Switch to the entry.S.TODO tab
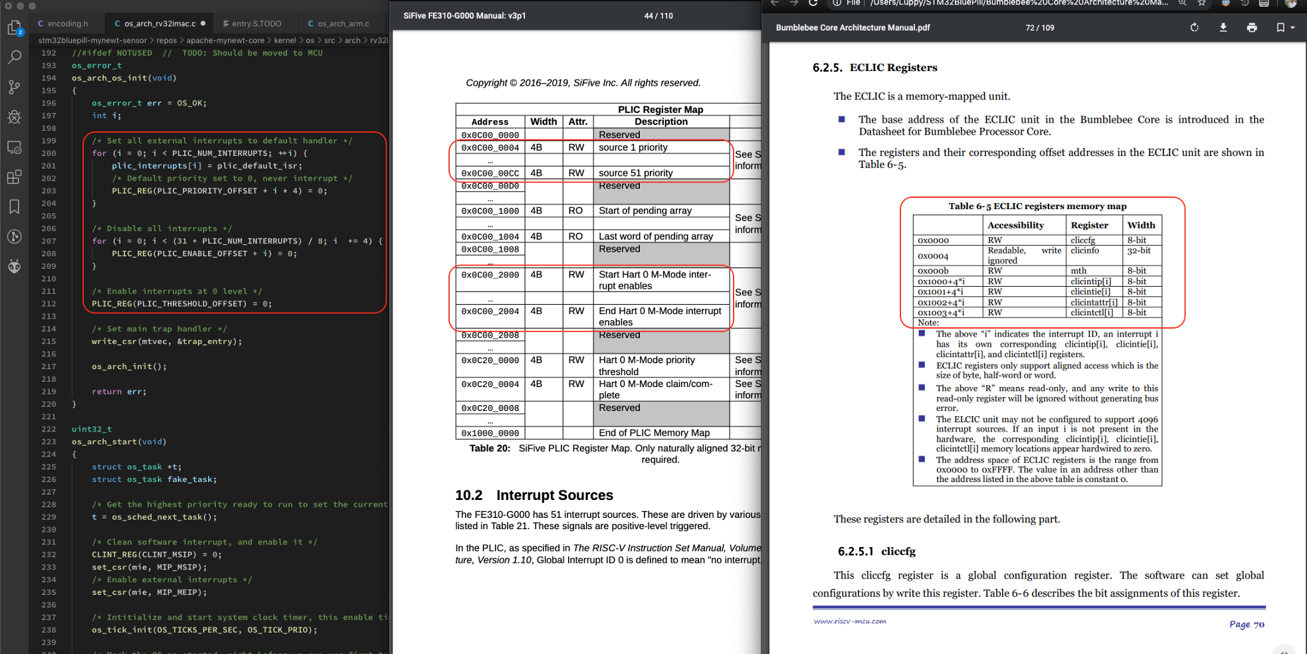 pos(256,24)
